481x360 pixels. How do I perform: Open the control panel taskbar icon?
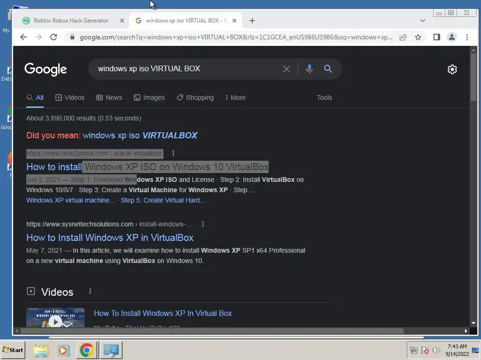click(111, 350)
